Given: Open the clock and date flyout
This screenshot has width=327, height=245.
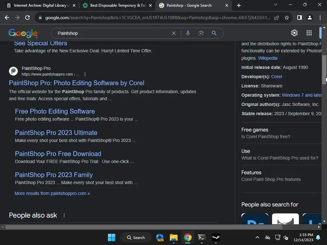Looking at the screenshot, I should [x=303, y=237].
